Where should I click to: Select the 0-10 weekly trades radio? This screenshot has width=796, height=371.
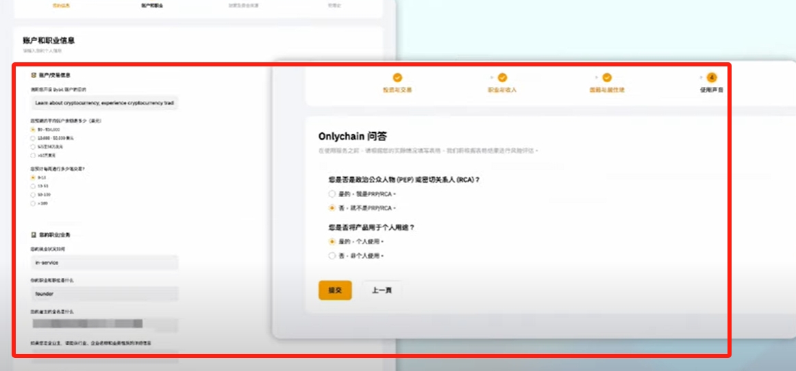pos(33,178)
